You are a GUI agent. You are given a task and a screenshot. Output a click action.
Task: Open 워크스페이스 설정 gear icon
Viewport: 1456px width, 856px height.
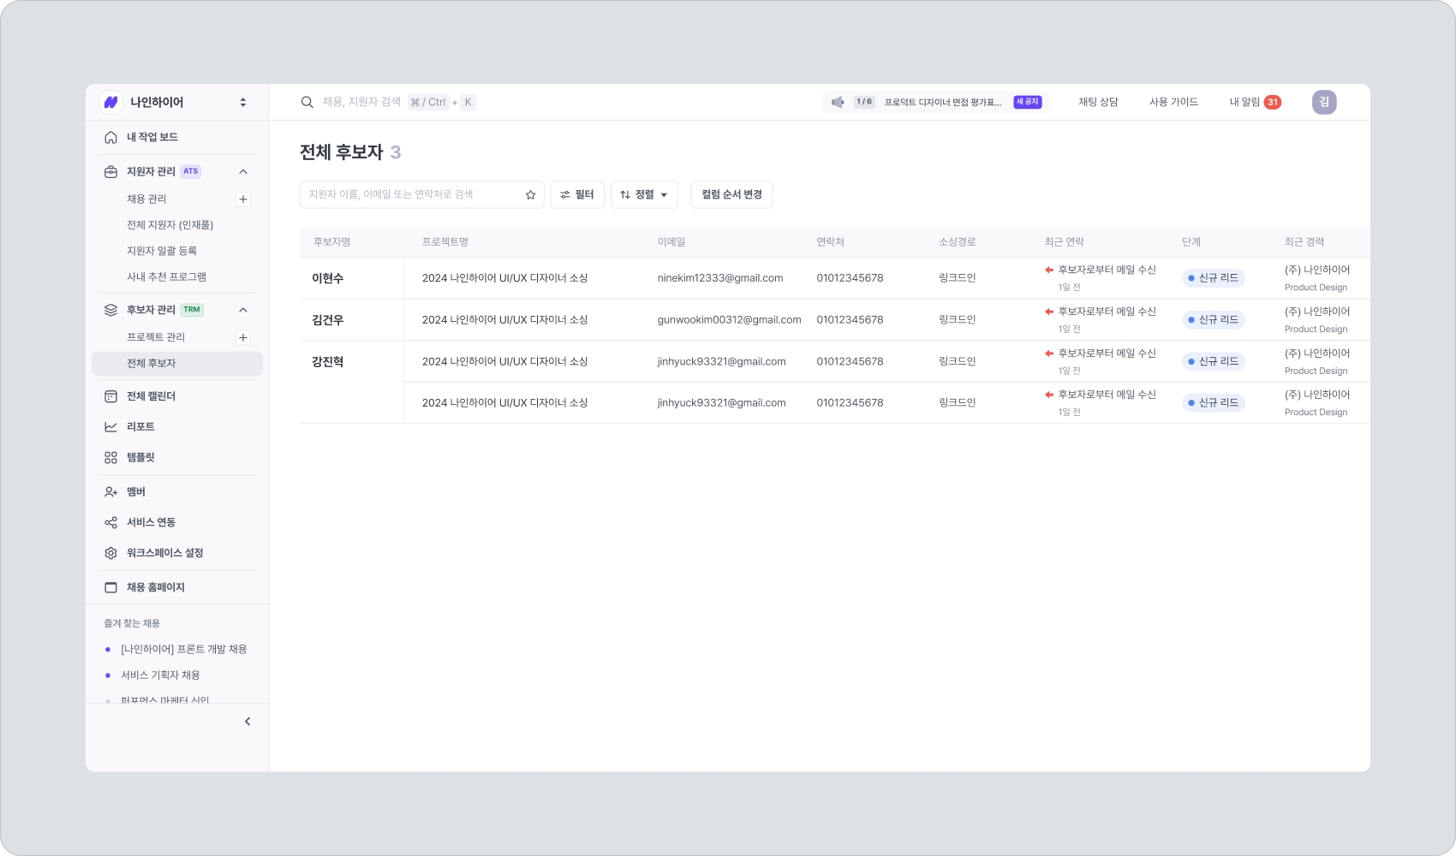[110, 553]
